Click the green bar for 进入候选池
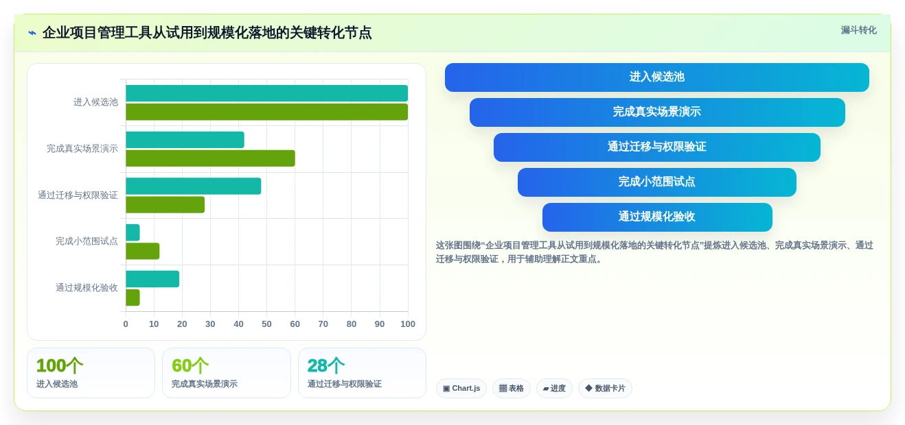The image size is (905, 425). 266,112
